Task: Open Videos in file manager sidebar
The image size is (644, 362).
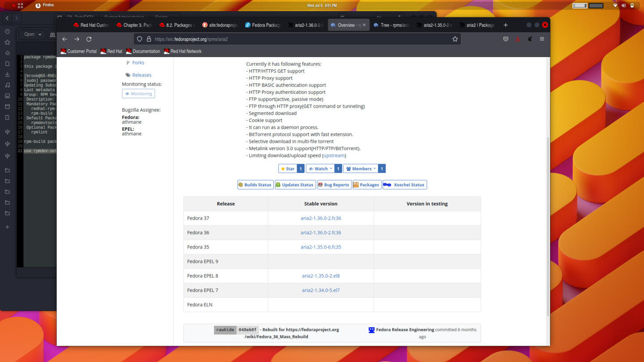Action: click(x=7, y=106)
